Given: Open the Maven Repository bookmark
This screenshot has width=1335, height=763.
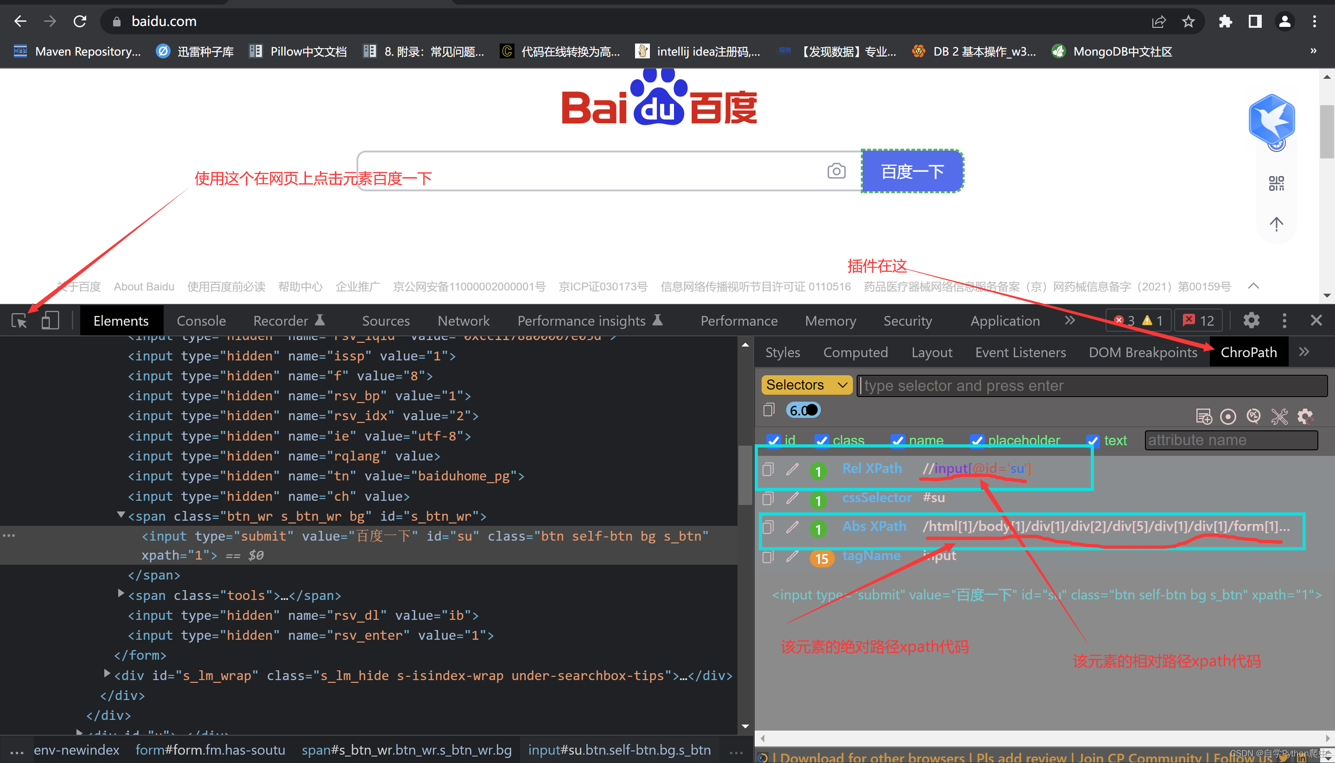Looking at the screenshot, I should 77,51.
